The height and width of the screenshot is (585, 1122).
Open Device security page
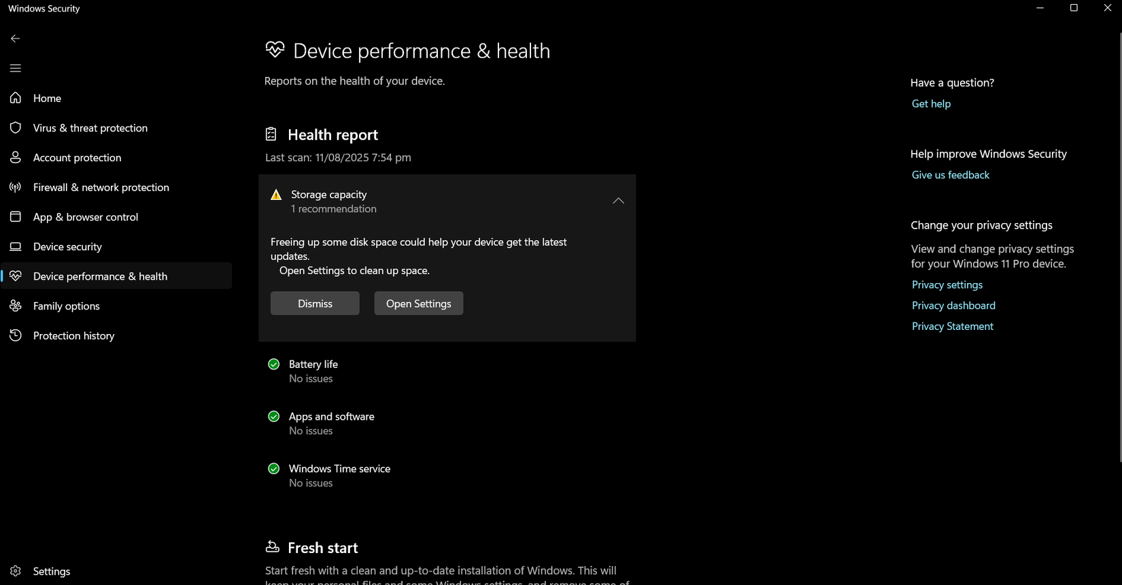[117, 246]
